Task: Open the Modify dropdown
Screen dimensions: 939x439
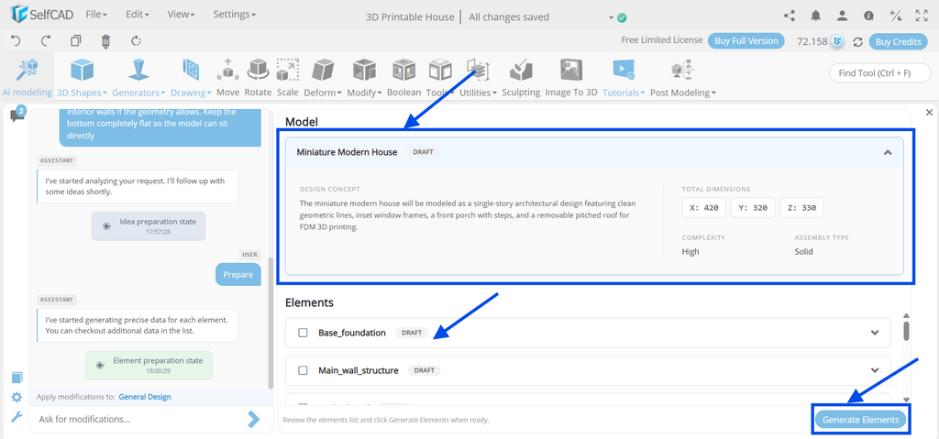Action: tap(364, 77)
